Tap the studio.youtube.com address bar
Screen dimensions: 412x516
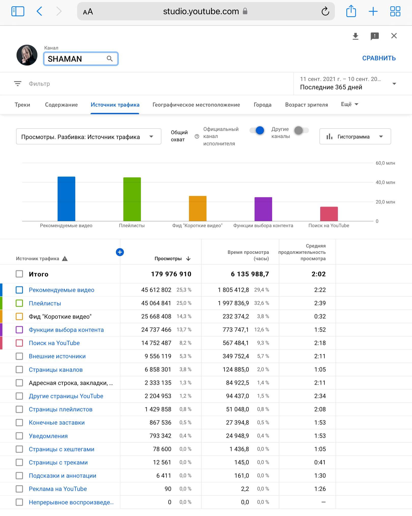tap(206, 11)
